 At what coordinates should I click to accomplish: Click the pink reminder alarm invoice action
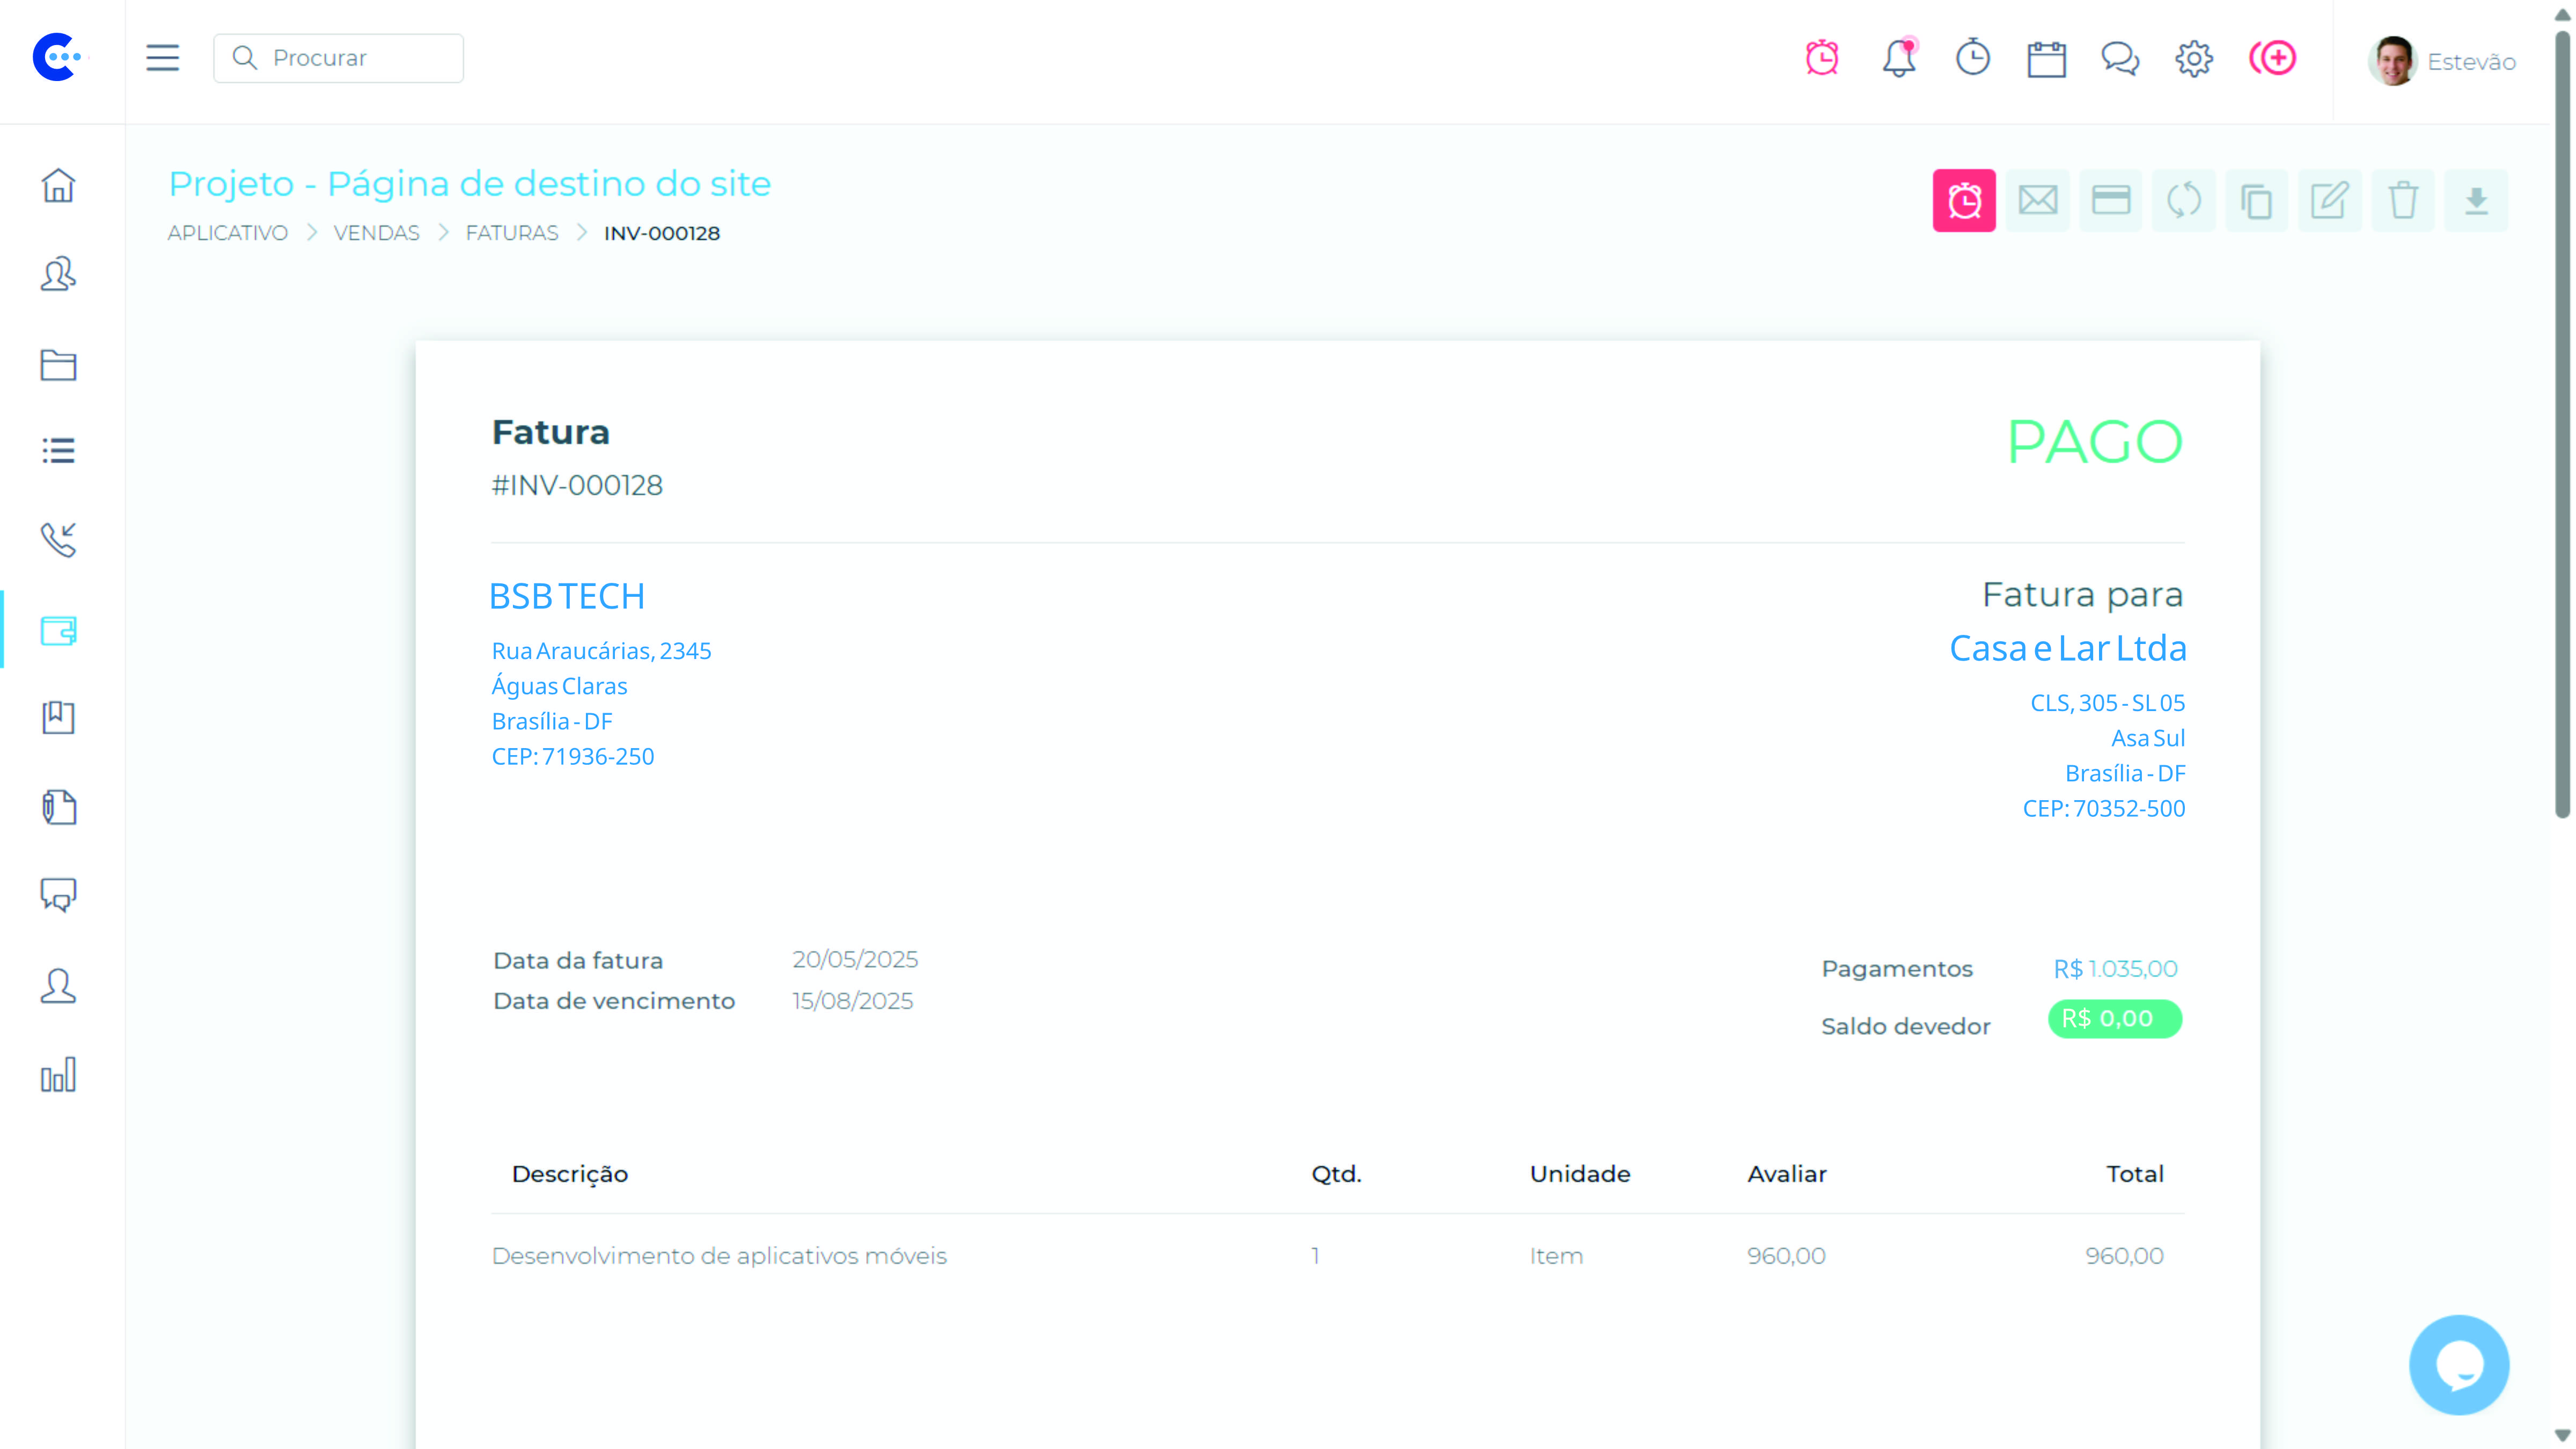(x=1963, y=201)
